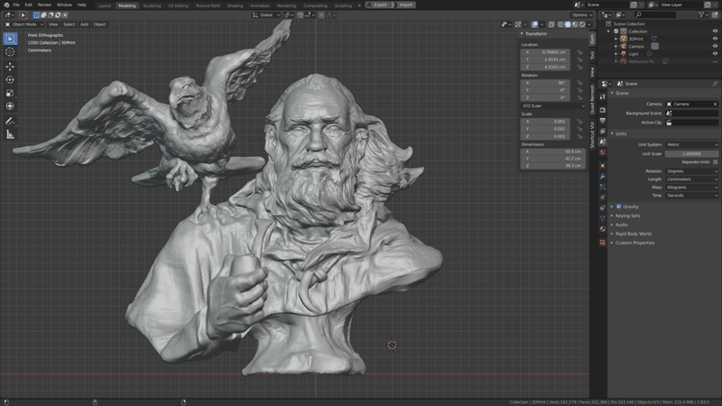Open the Modifiers wrench tab icon
This screenshot has height=406, width=722.
603,176
